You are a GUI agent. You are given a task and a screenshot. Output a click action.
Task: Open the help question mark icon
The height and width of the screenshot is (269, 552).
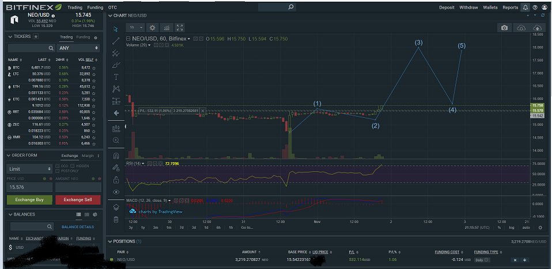point(535,7)
